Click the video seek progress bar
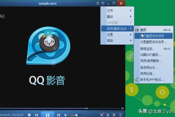The height and width of the screenshot is (117, 175). (58, 109)
